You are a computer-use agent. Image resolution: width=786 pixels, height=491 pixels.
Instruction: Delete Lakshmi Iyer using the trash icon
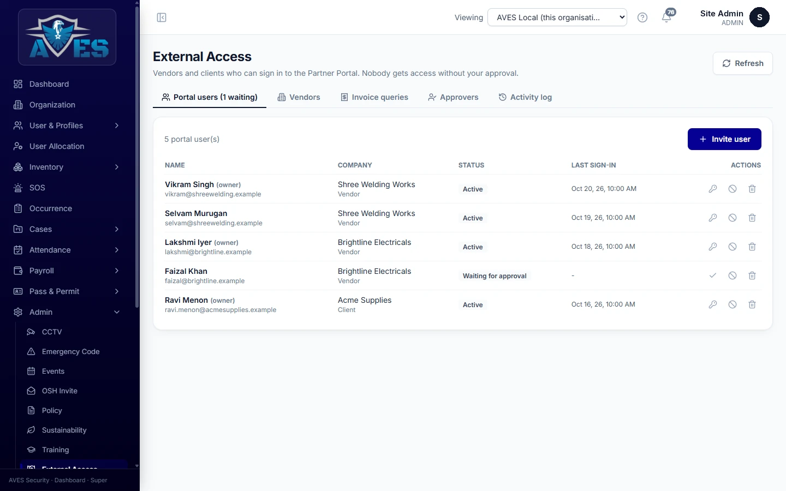752,247
